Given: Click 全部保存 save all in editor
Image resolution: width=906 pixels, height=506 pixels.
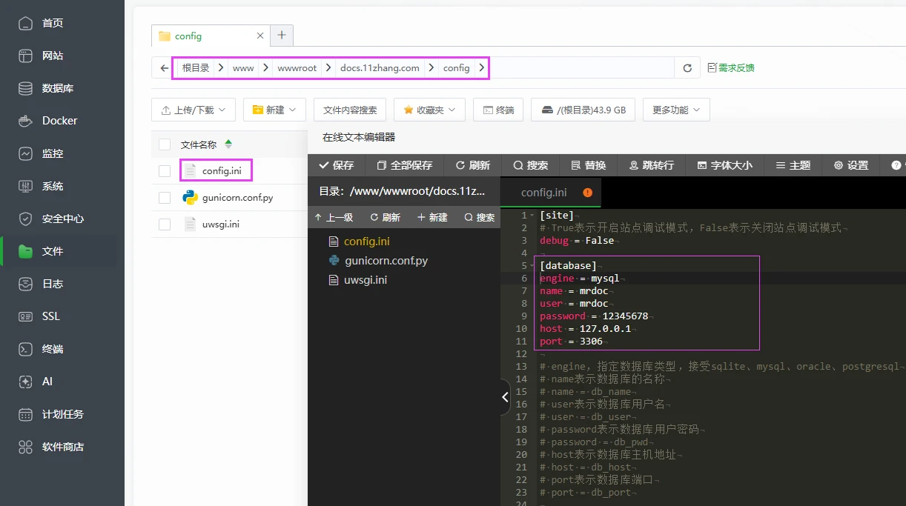Looking at the screenshot, I should pyautogui.click(x=404, y=165).
